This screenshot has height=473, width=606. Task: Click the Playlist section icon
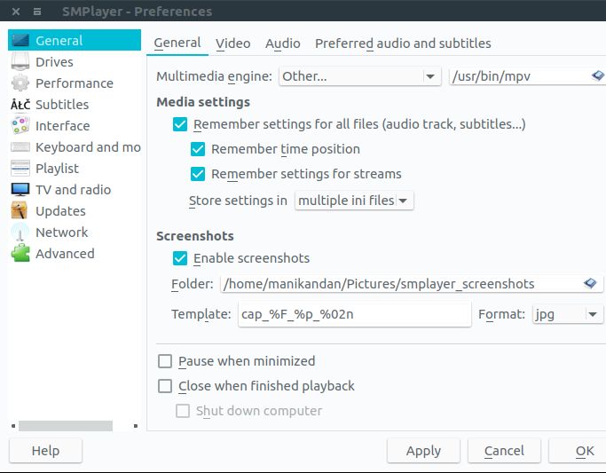click(x=20, y=168)
